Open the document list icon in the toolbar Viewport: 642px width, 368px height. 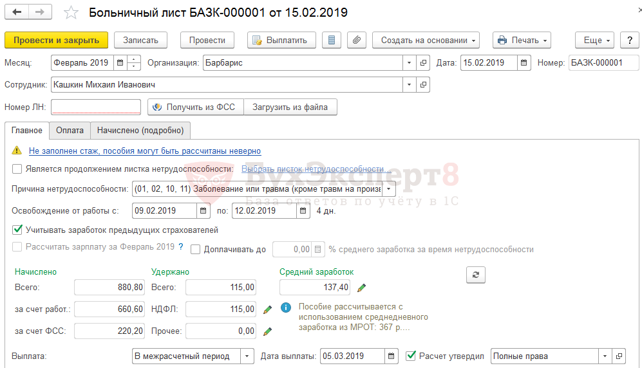pyautogui.click(x=331, y=40)
